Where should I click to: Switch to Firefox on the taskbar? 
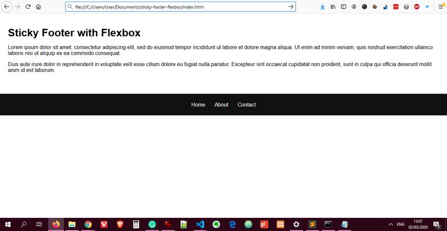[56, 225]
